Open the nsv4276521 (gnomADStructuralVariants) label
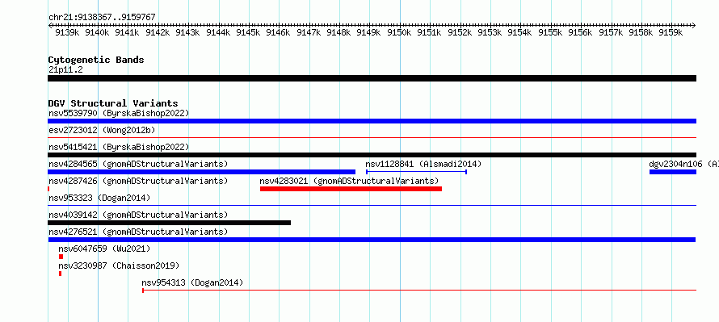Image resolution: width=719 pixels, height=322 pixels. pos(138,232)
